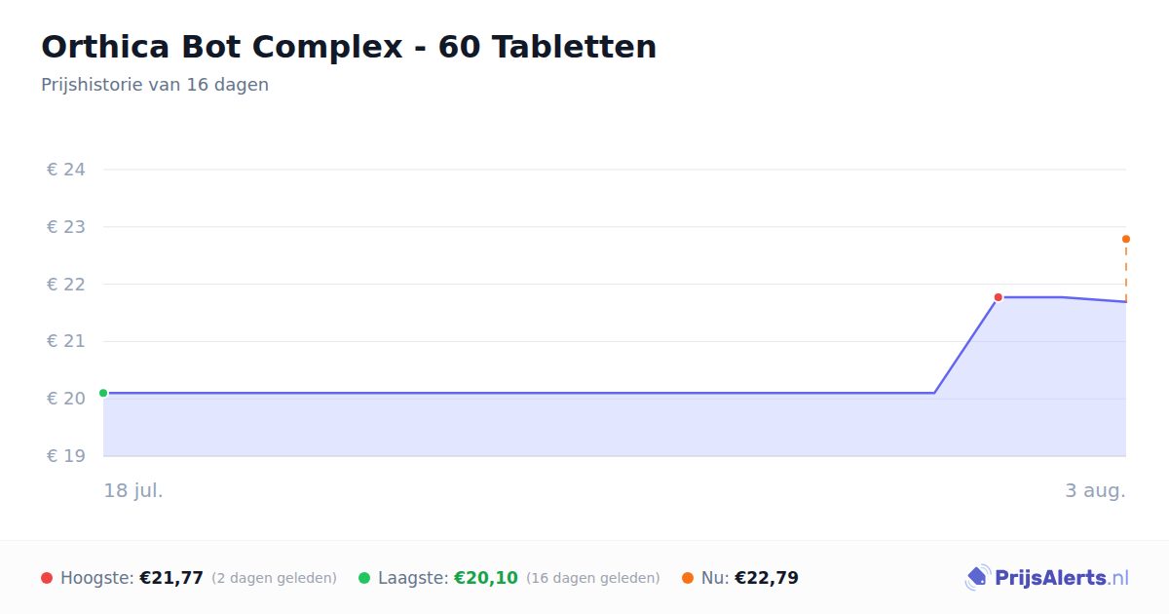Click the highest price value €21,77
Image resolution: width=1169 pixels, height=614 pixels.
tap(171, 578)
